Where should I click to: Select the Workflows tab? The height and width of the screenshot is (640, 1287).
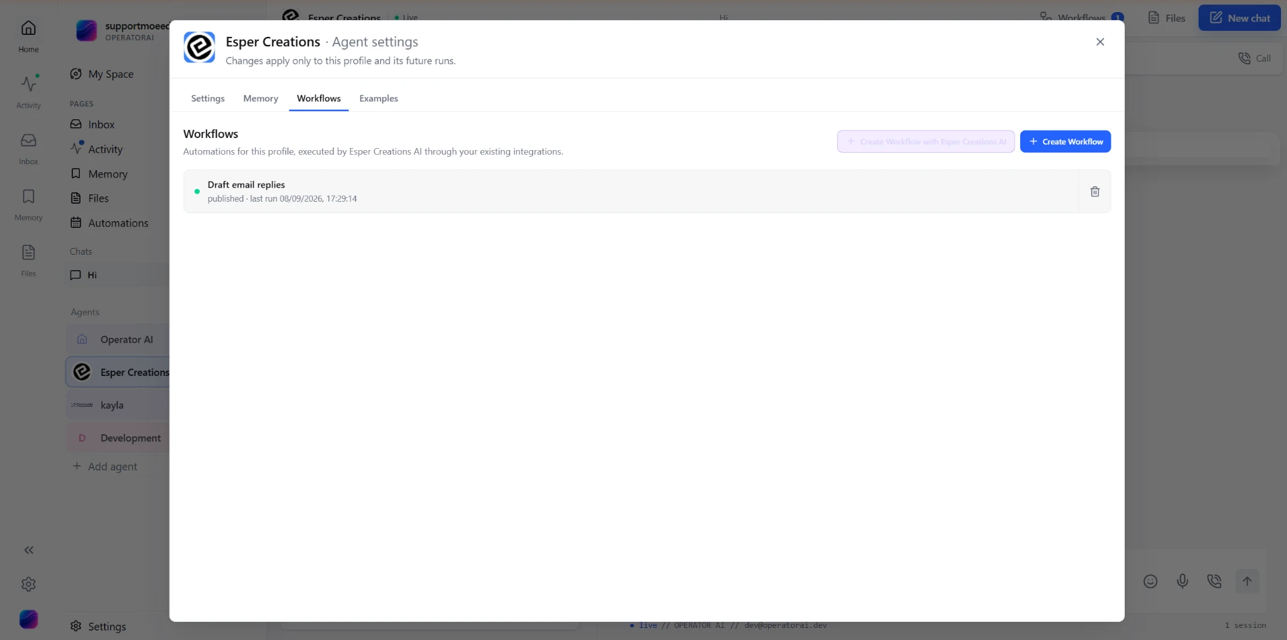[x=318, y=99]
